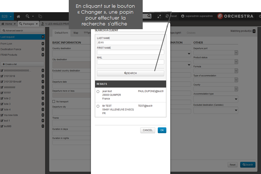The image size is (261, 174).
Task: Select the jean test client radio button
Action: point(98,91)
